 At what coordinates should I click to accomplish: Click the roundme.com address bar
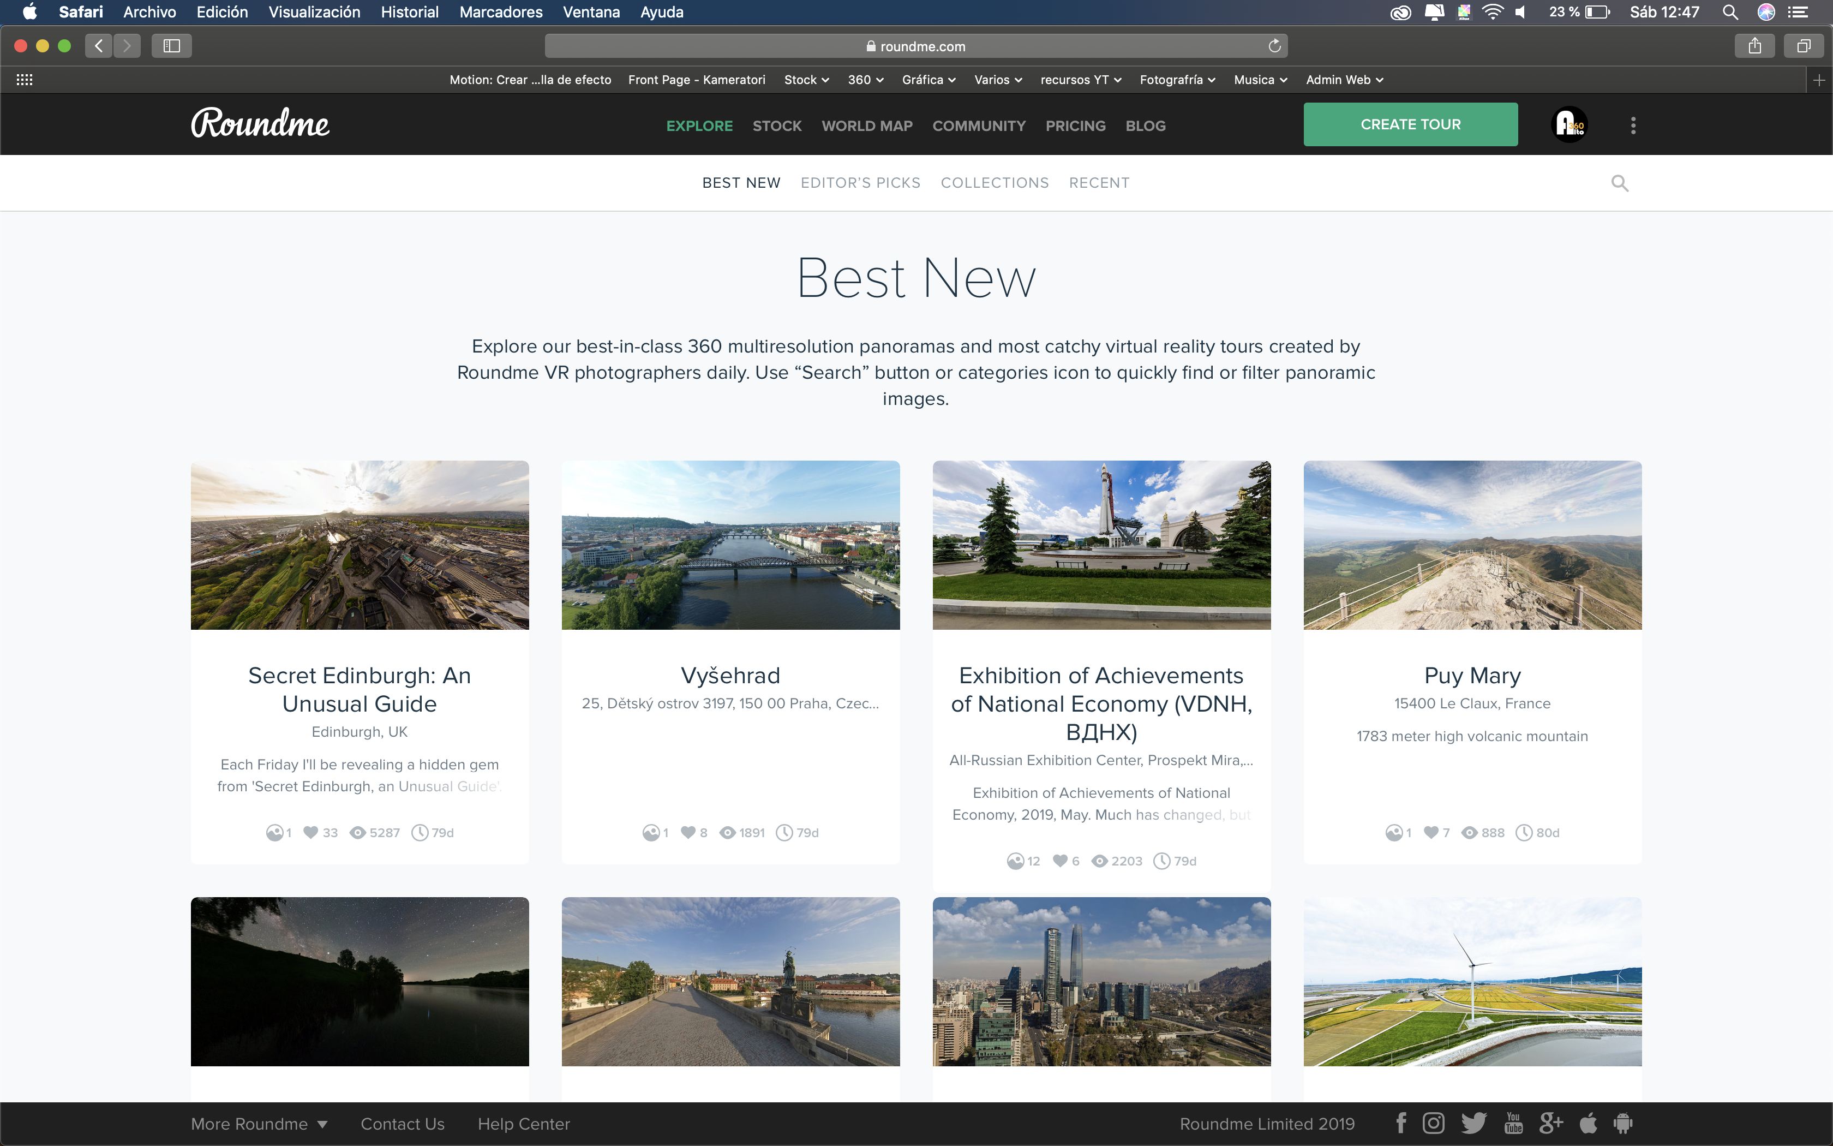click(915, 46)
